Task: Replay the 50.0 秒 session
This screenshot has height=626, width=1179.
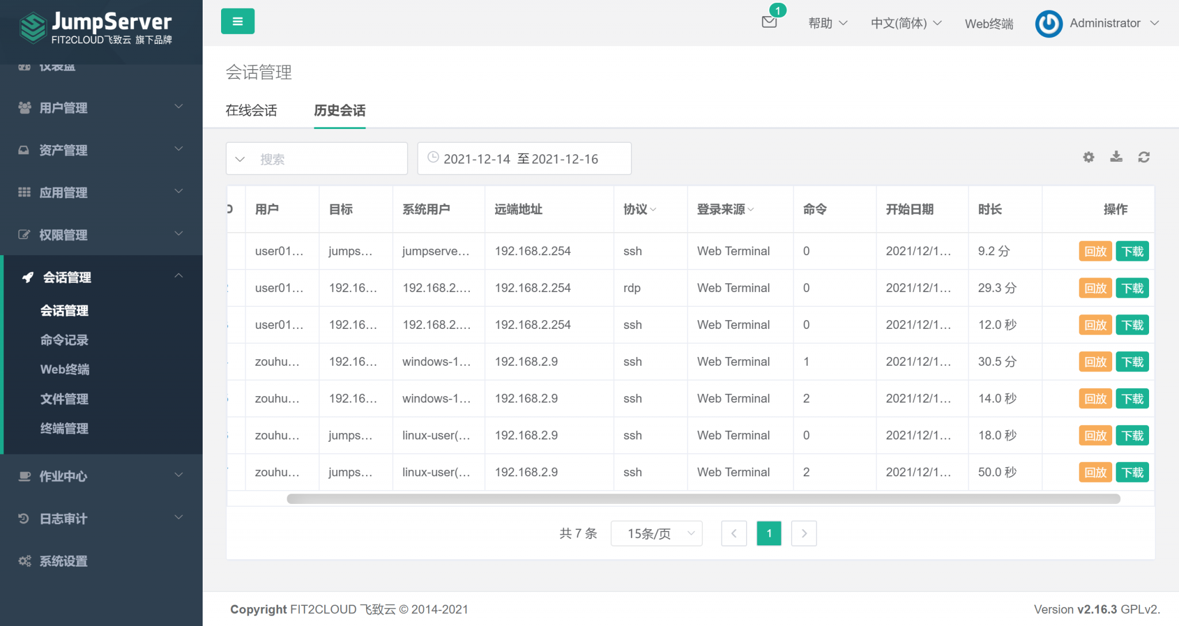Action: [1096, 472]
